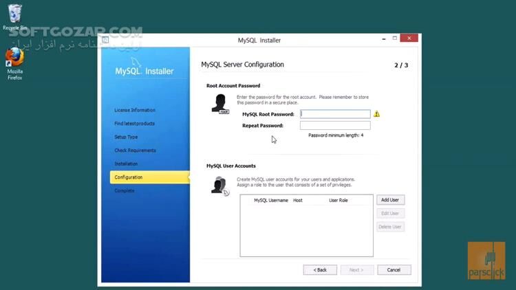Choose the highlighted Configuration step
The image size is (516, 290).
point(129,177)
